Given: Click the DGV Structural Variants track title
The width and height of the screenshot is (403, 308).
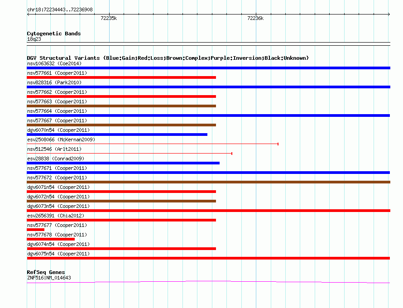Looking at the screenshot, I should point(168,58).
